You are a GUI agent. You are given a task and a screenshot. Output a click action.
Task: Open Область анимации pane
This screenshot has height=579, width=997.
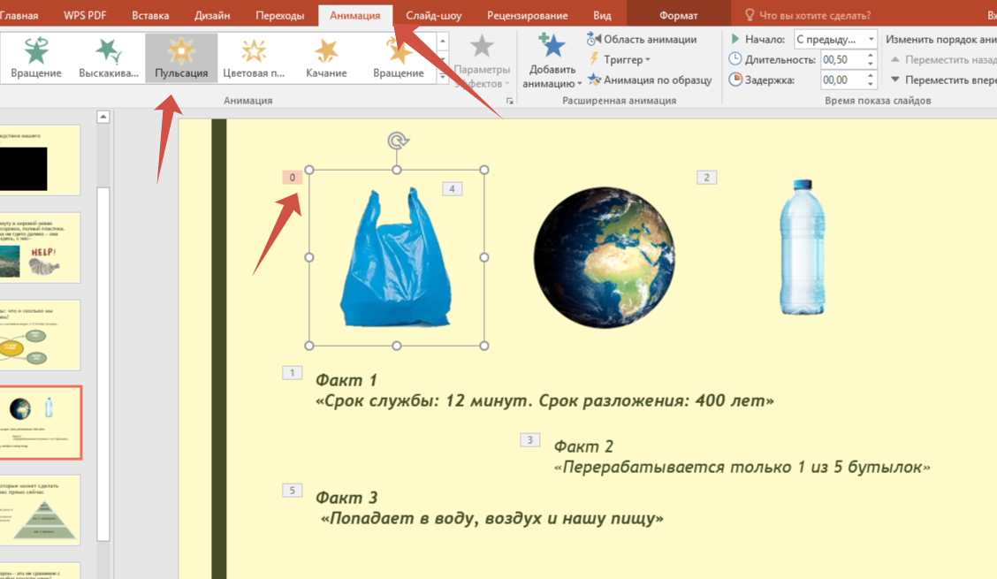(x=642, y=39)
